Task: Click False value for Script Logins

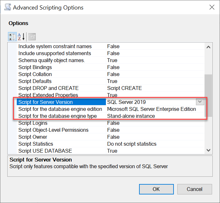Action: pos(113,123)
